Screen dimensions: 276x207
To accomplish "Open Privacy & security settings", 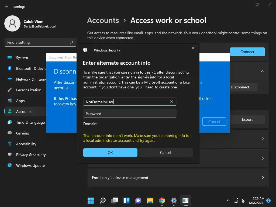I will pyautogui.click(x=31, y=155).
